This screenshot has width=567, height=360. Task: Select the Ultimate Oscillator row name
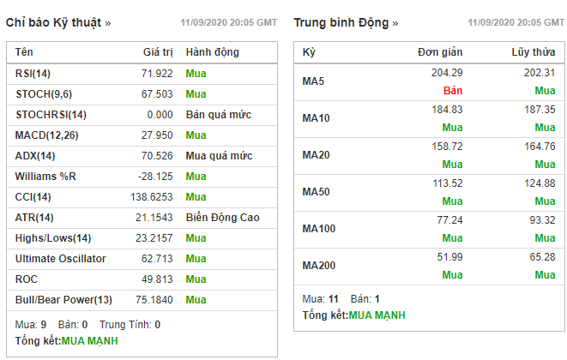point(60,259)
